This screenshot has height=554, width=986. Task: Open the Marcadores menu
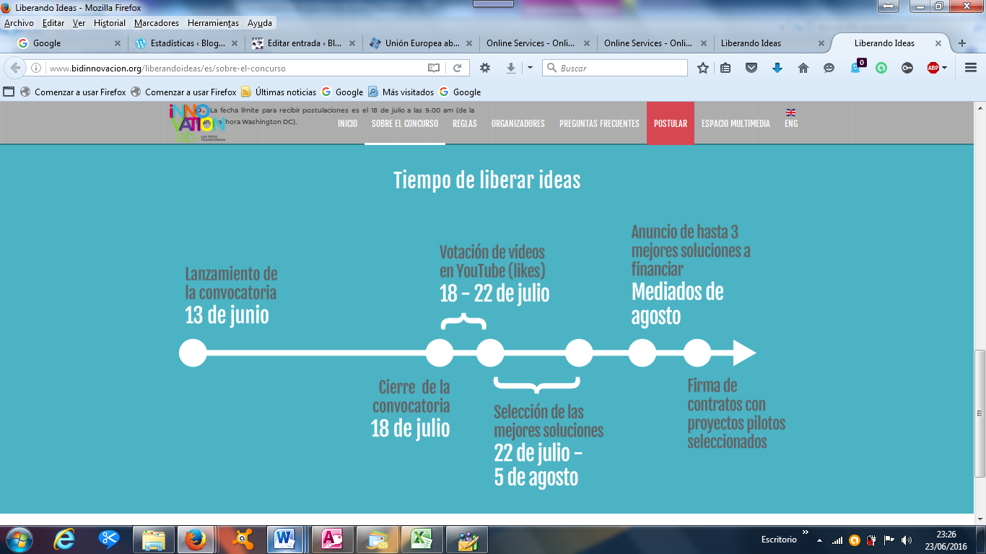[x=156, y=23]
